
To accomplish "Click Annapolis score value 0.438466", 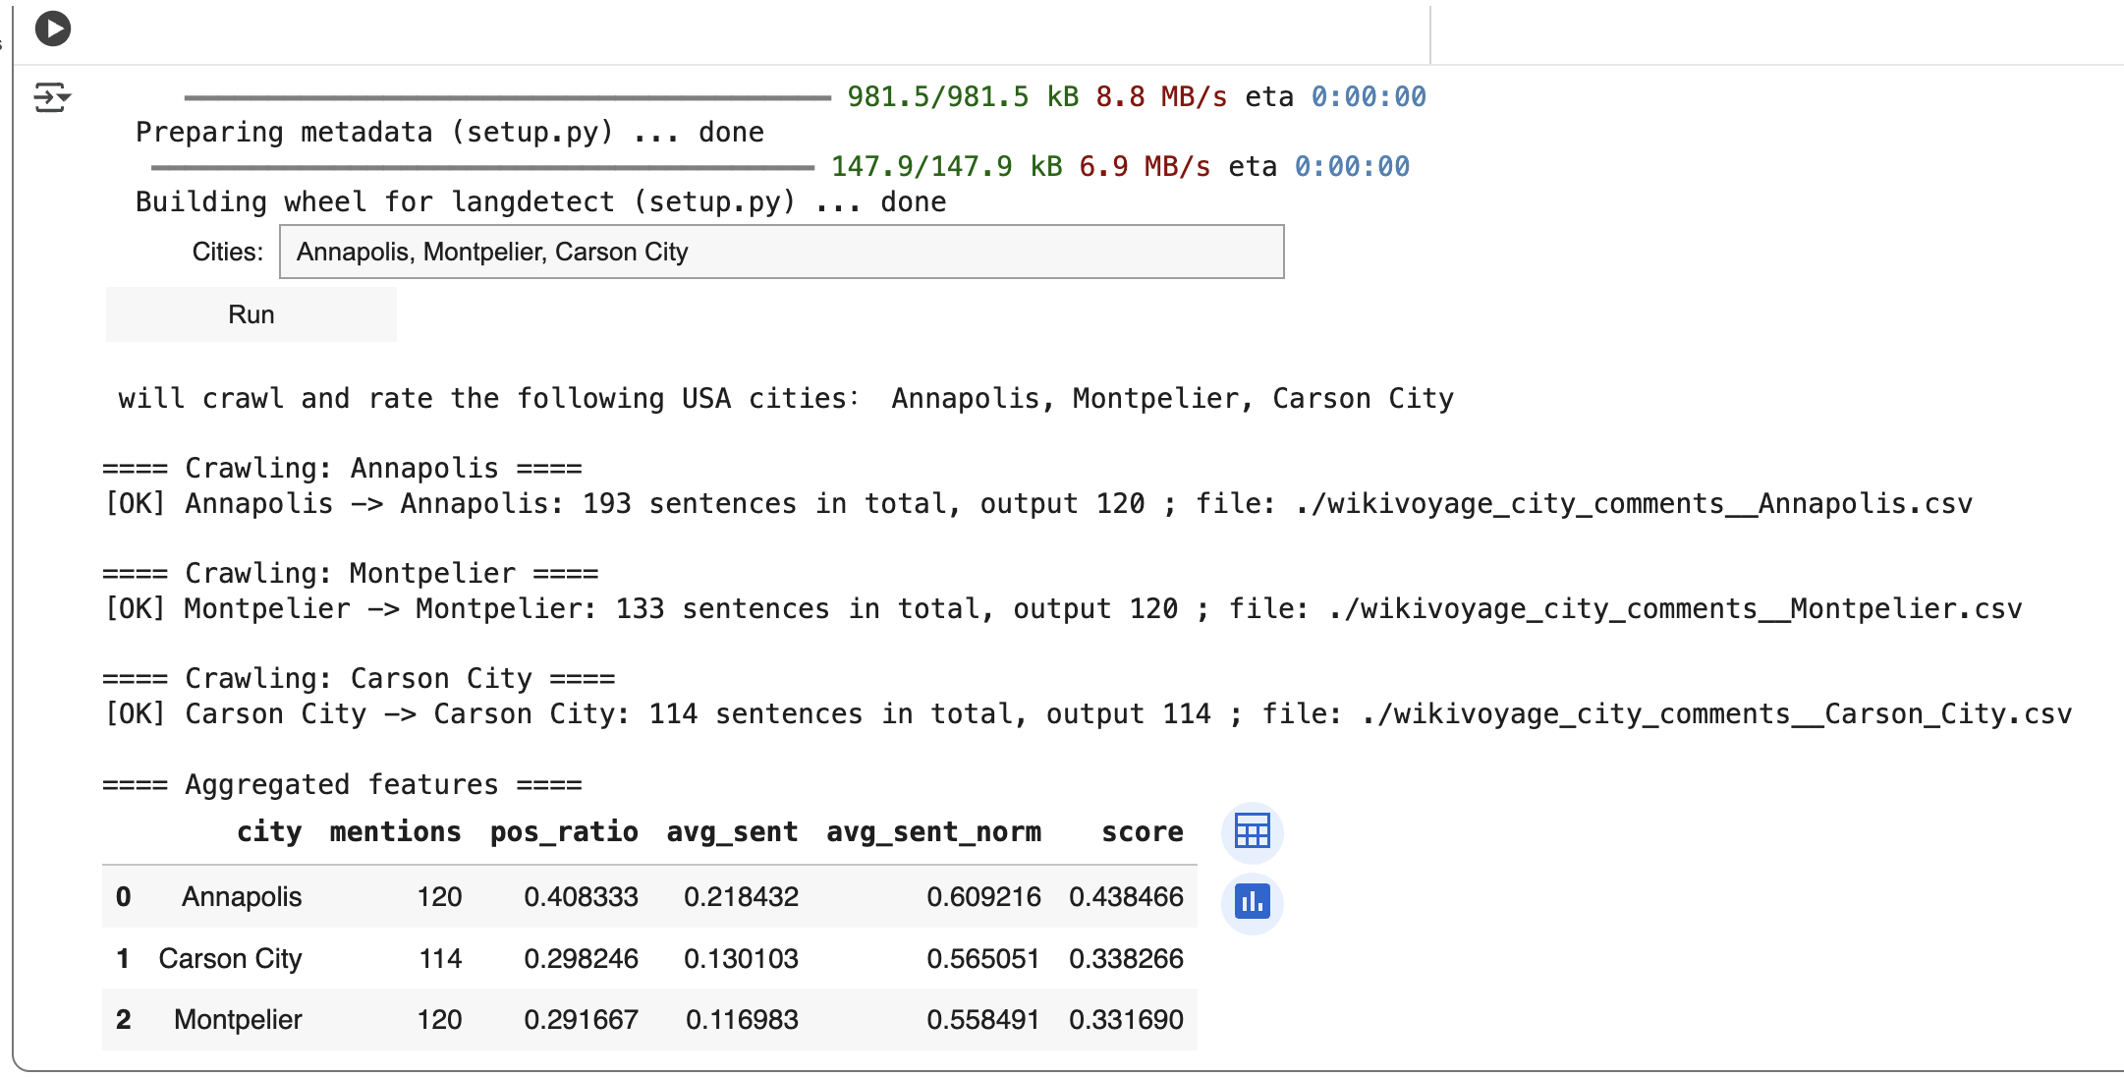I will [1126, 896].
